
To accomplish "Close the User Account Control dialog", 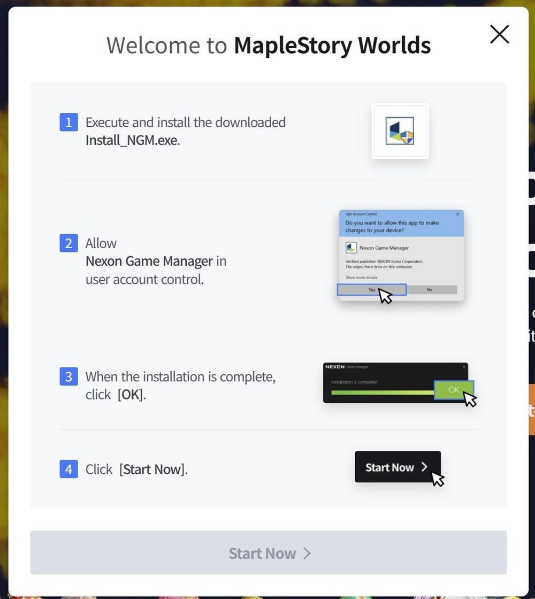I will [x=458, y=214].
